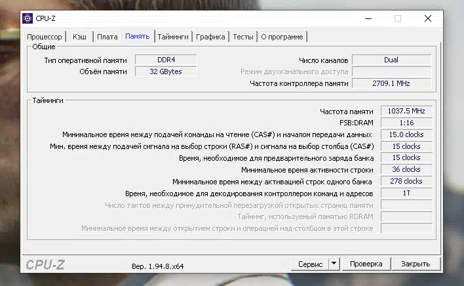
Task: Click the command and address decoding time label
Action: tap(249, 194)
